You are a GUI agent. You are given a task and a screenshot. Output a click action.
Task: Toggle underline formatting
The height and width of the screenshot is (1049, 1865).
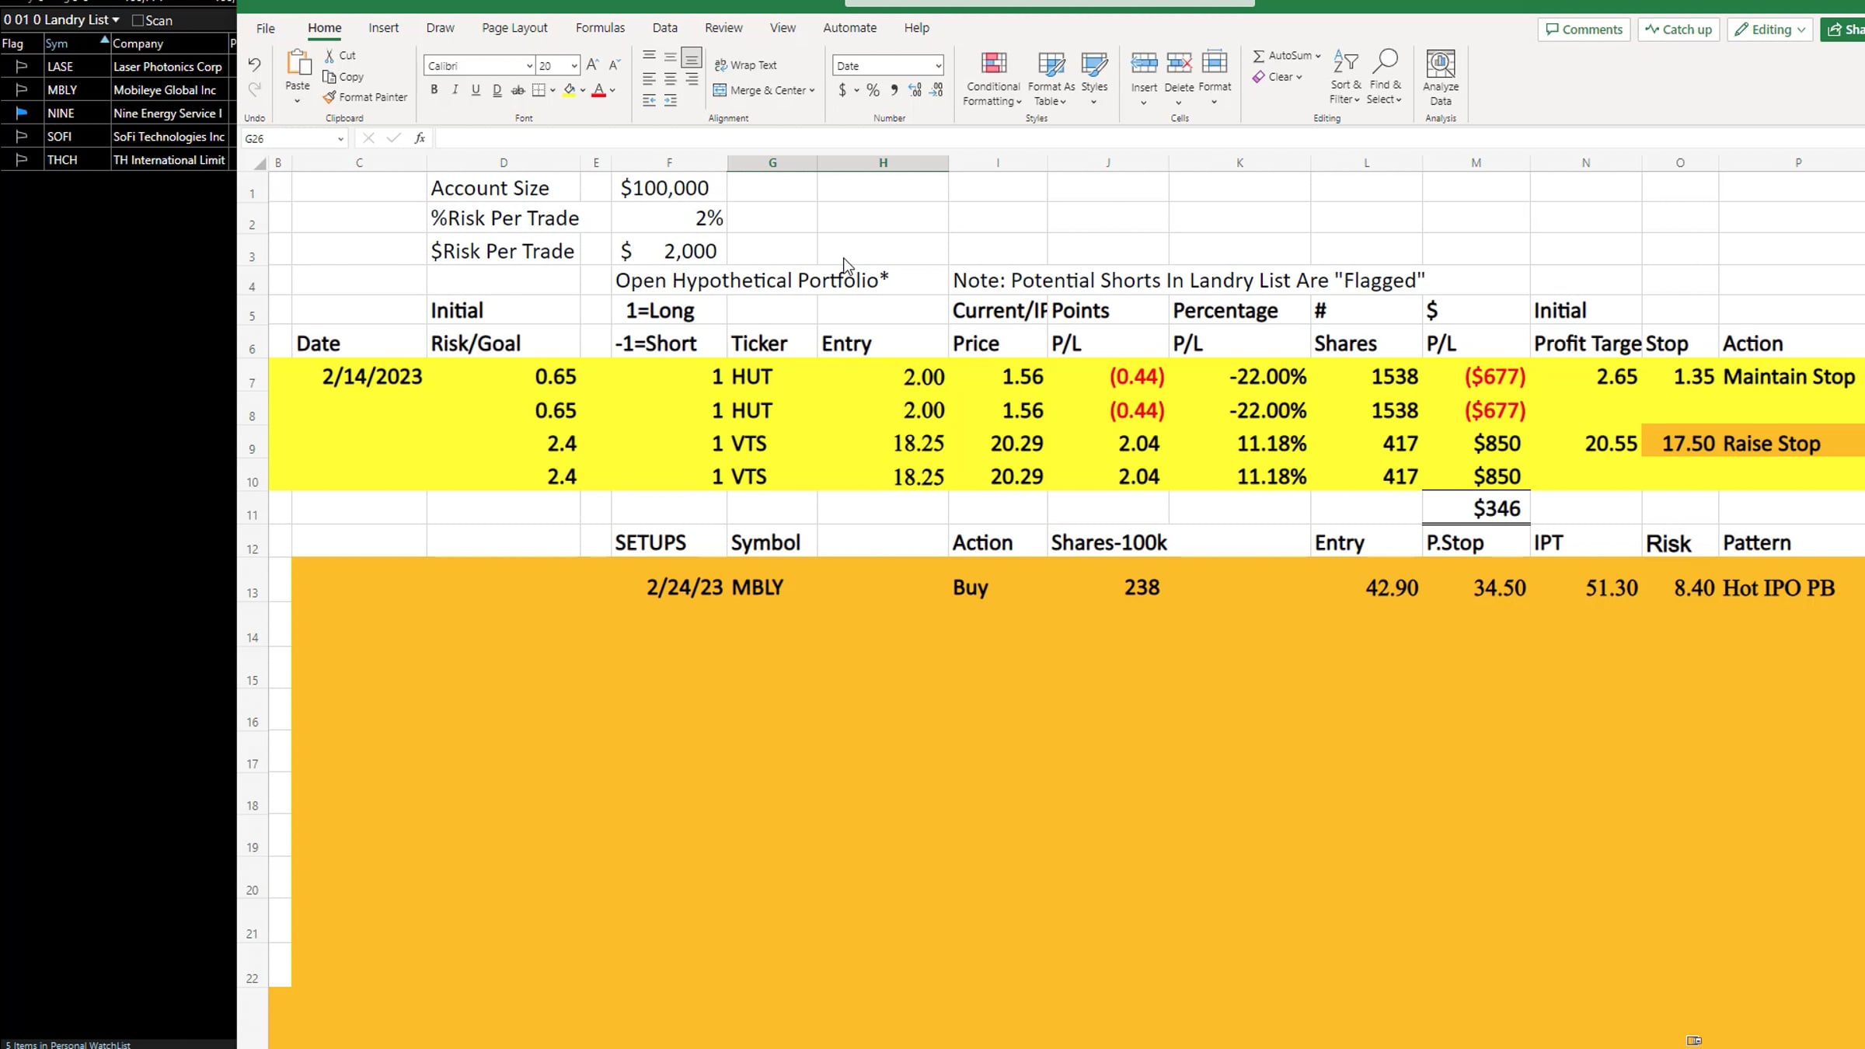click(x=476, y=90)
